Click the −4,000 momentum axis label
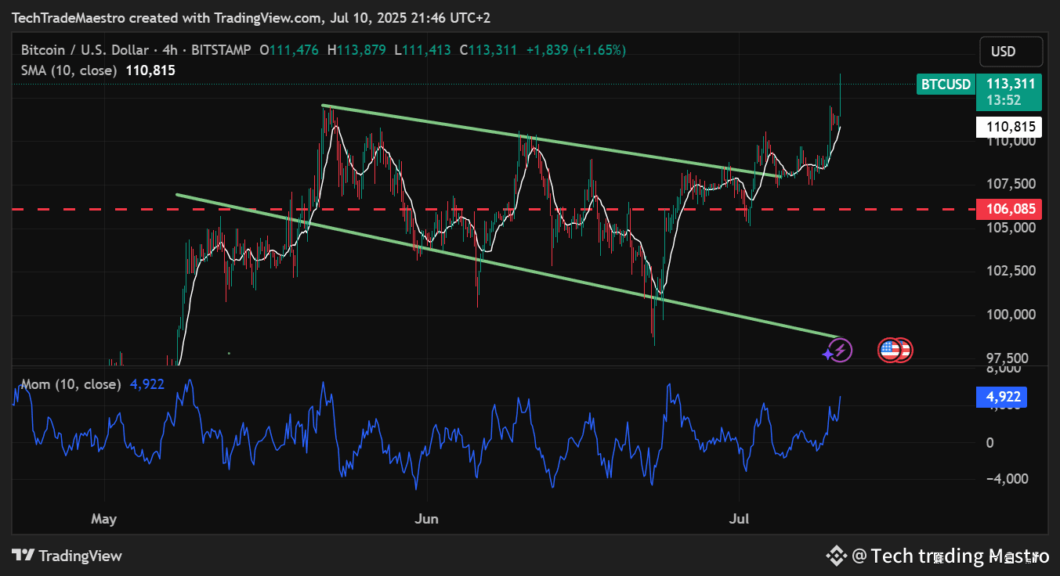 [1006, 479]
